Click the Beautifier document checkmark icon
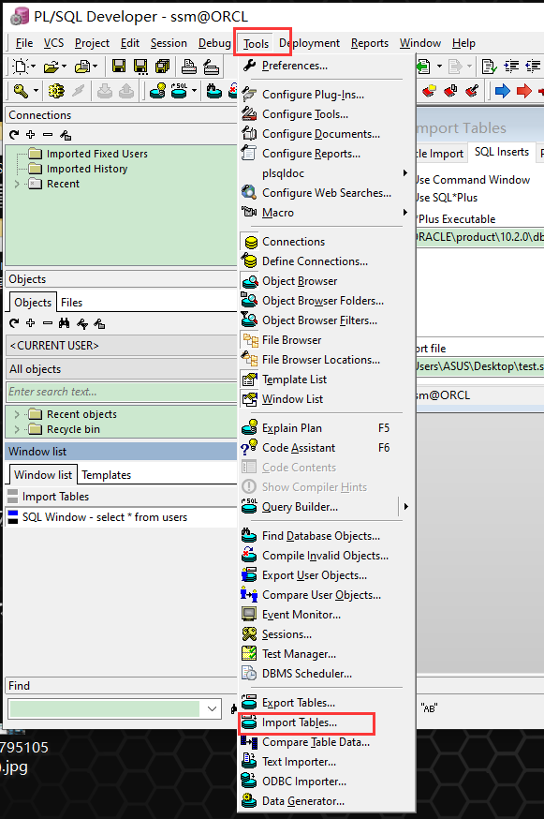Viewport: 544px width, 819px height. (x=489, y=67)
